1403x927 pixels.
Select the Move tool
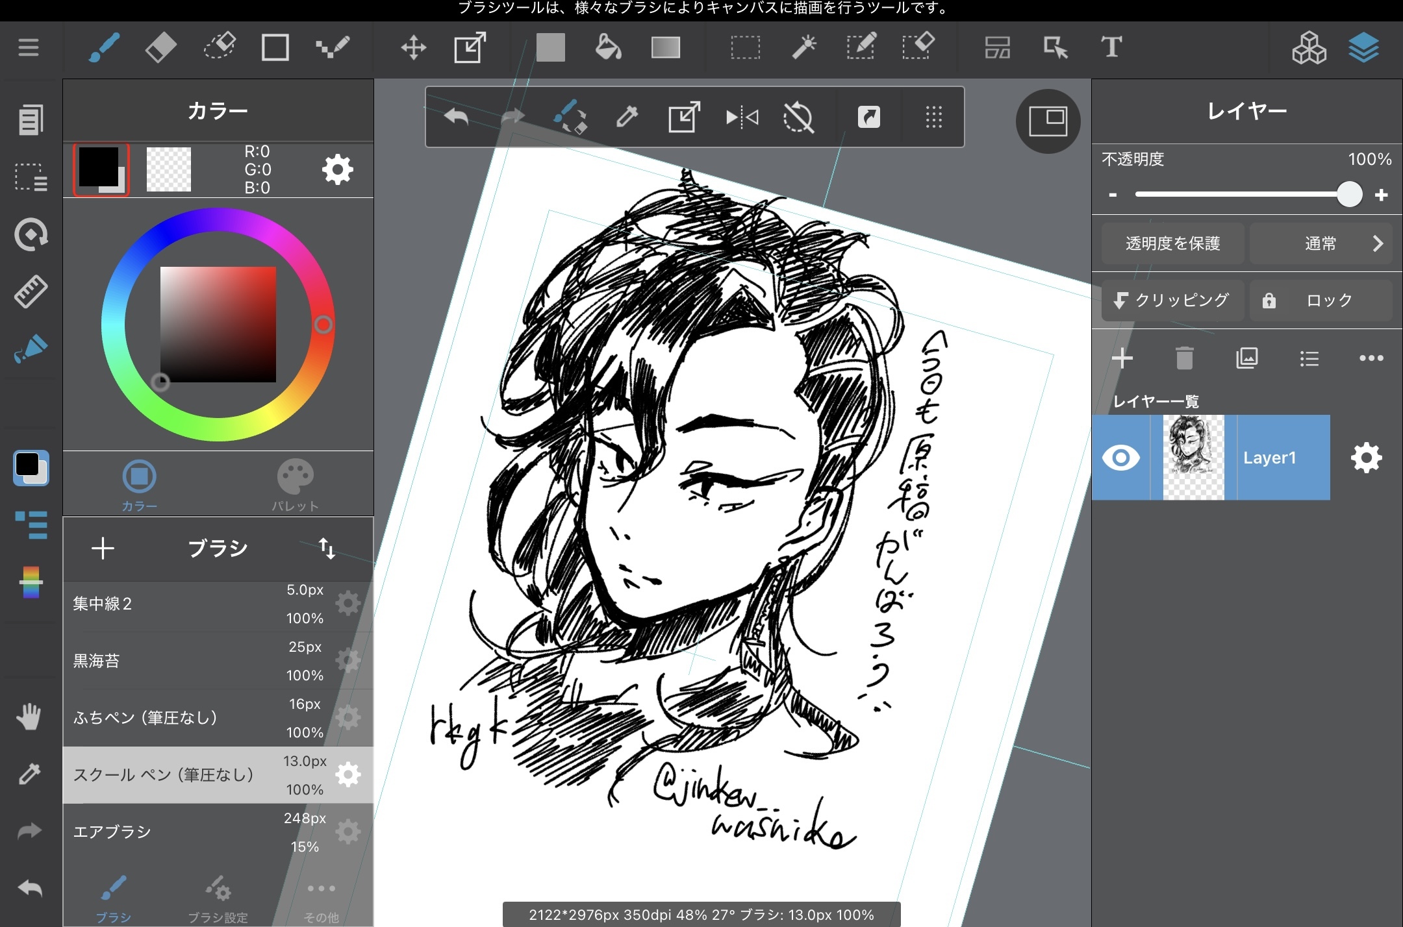413,47
